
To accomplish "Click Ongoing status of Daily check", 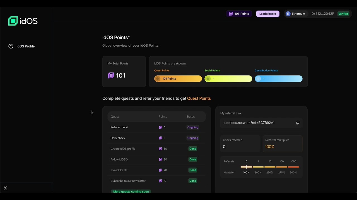I will click(193, 138).
